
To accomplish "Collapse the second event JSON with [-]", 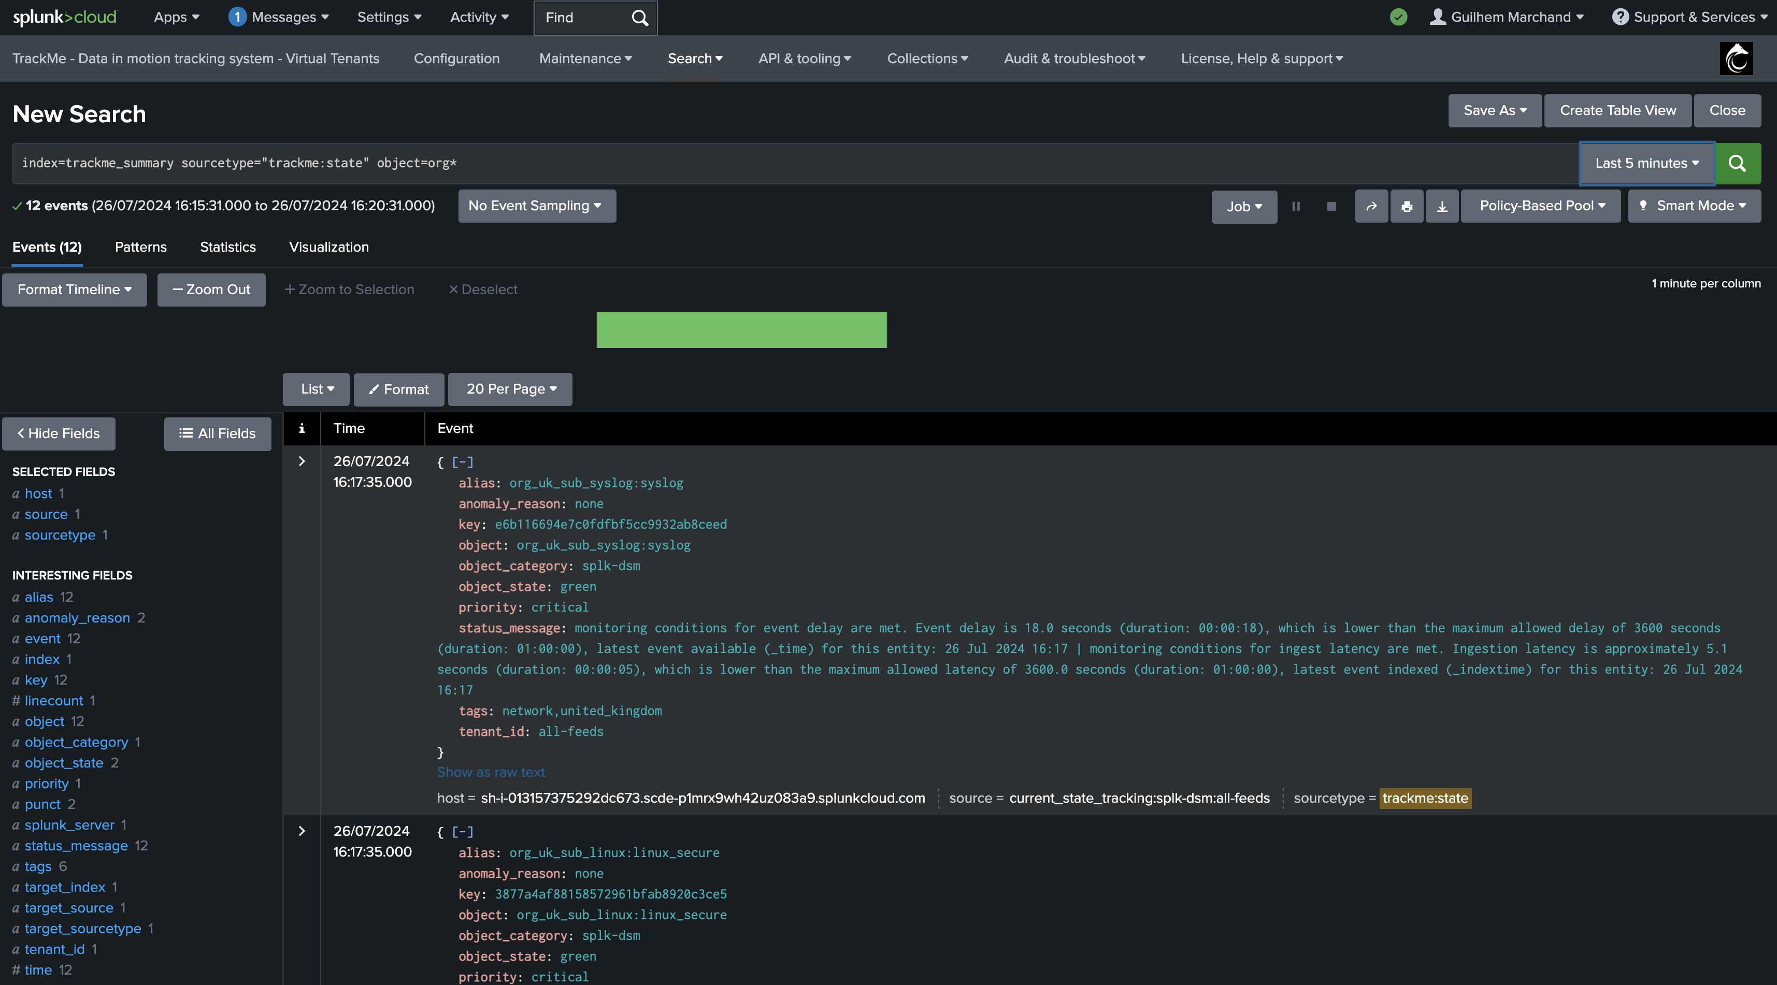I will 462,832.
